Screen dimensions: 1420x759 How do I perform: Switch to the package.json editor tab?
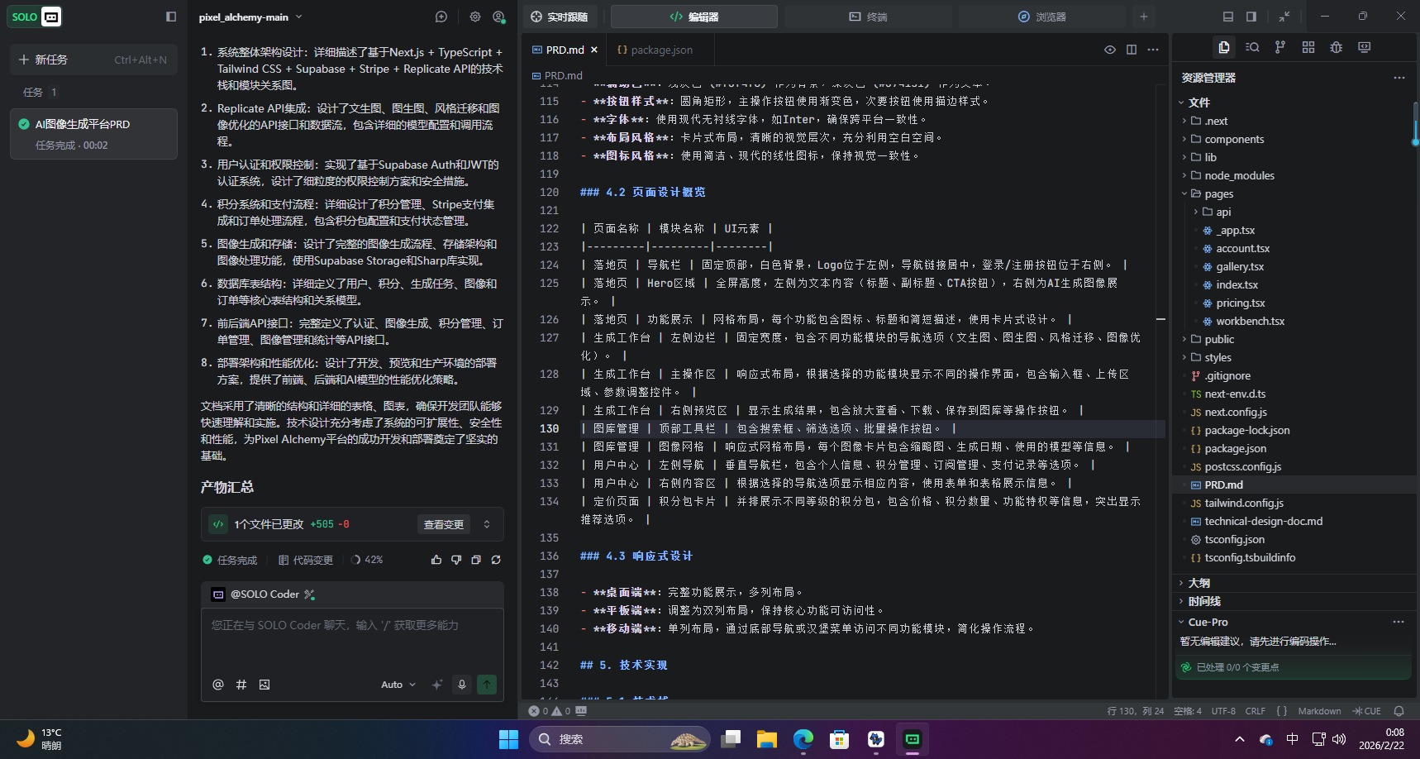tap(659, 50)
